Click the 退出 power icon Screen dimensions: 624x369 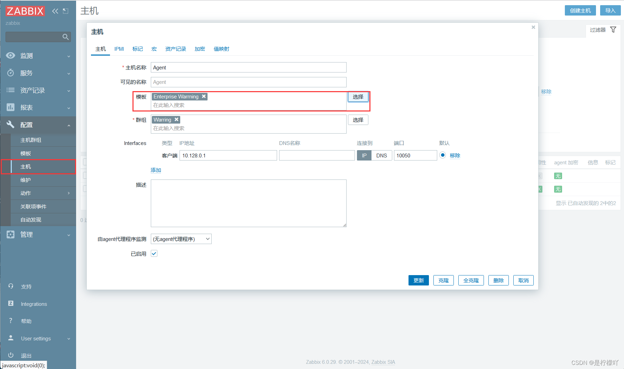click(x=11, y=355)
